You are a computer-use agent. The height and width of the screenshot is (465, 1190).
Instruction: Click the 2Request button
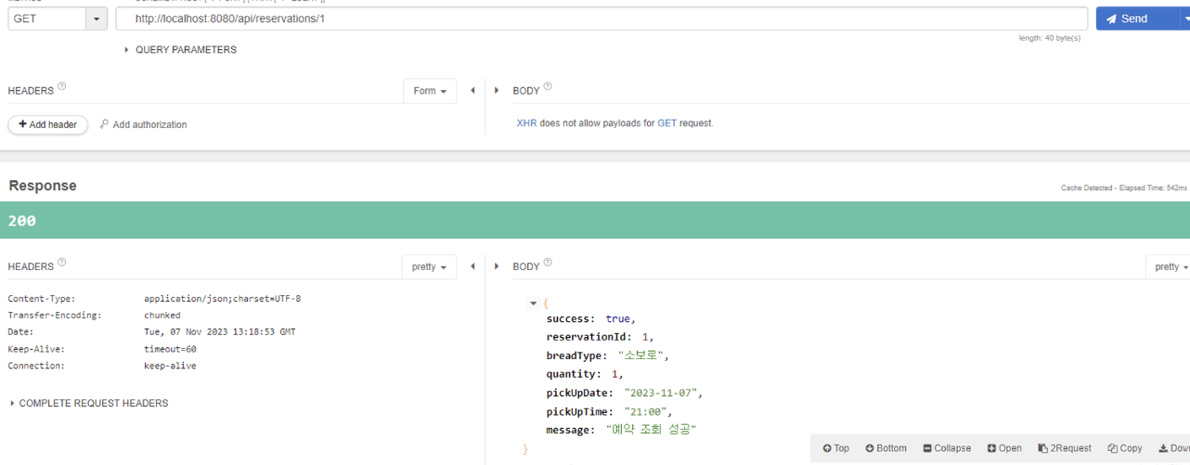click(1065, 448)
